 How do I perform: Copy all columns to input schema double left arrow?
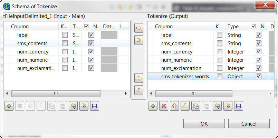(138, 90)
